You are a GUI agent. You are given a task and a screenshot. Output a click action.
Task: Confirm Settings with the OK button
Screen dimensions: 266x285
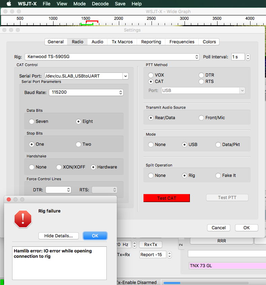[246, 228]
